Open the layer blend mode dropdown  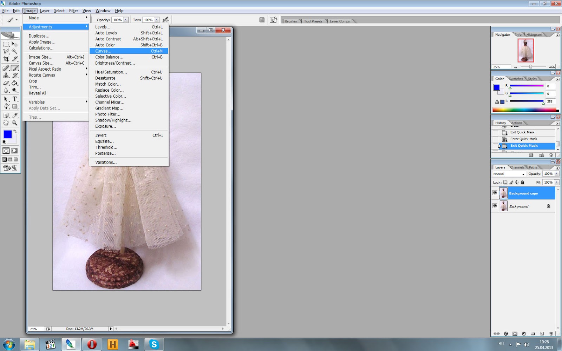[x=509, y=174]
